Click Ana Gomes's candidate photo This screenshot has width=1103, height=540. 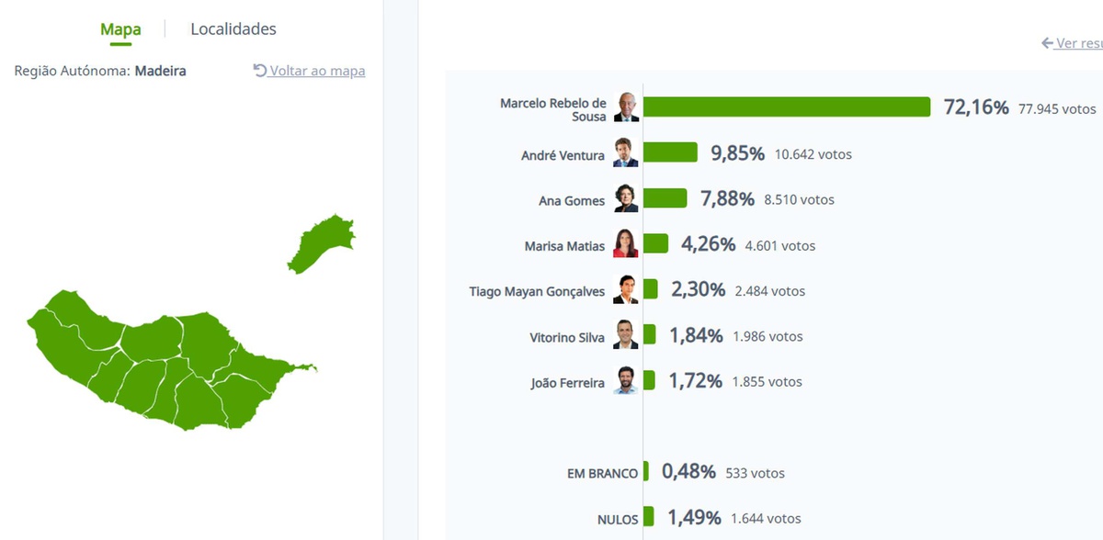tap(626, 198)
